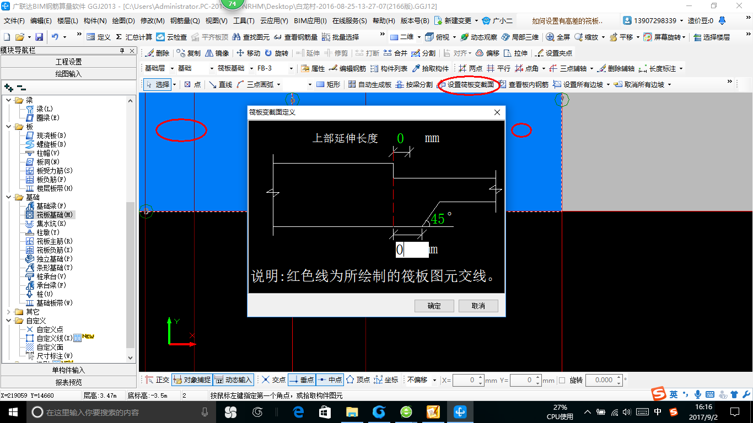
Task: Select the 移动 move tool
Action: [248, 53]
